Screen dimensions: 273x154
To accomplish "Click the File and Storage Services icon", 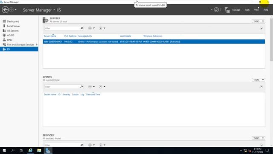I will 4,44.
